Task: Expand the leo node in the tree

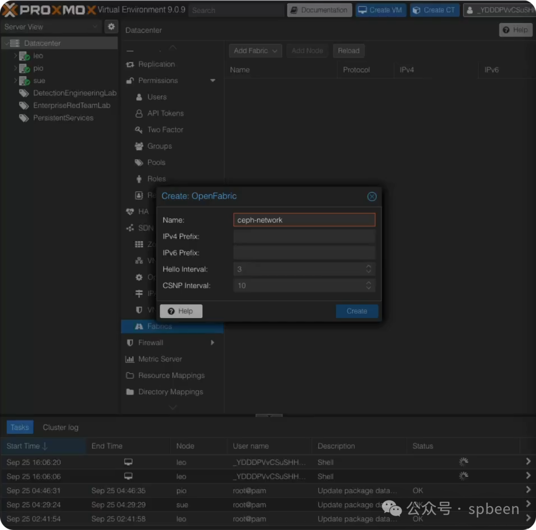Action: [x=16, y=56]
